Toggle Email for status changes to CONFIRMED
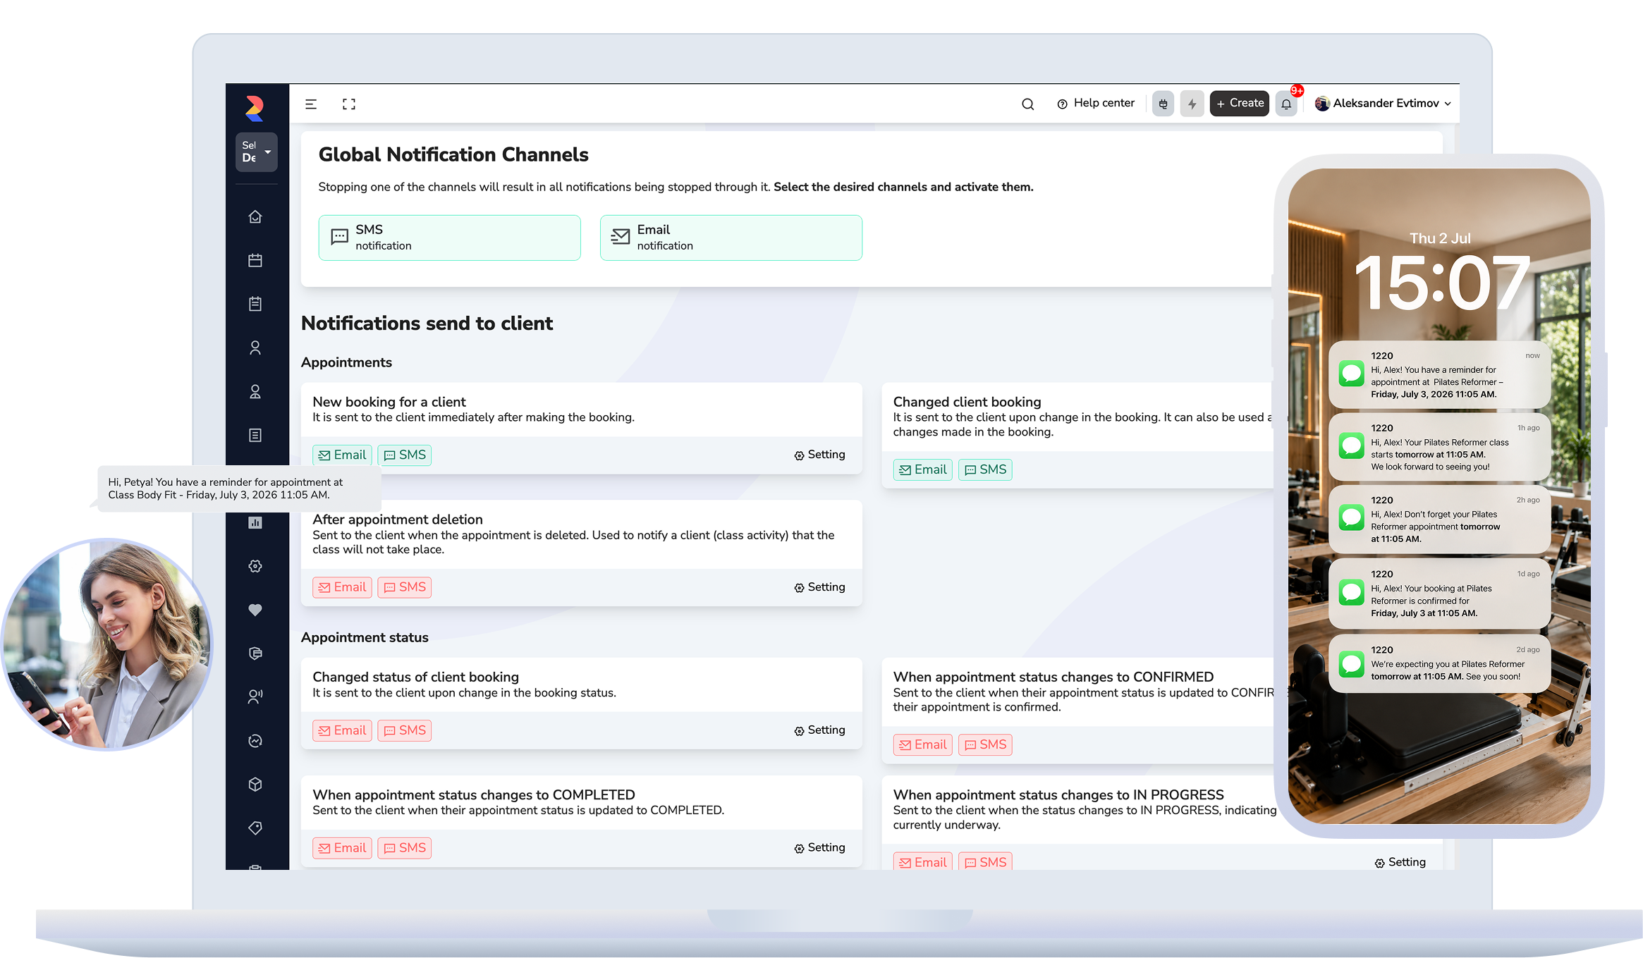 (922, 744)
